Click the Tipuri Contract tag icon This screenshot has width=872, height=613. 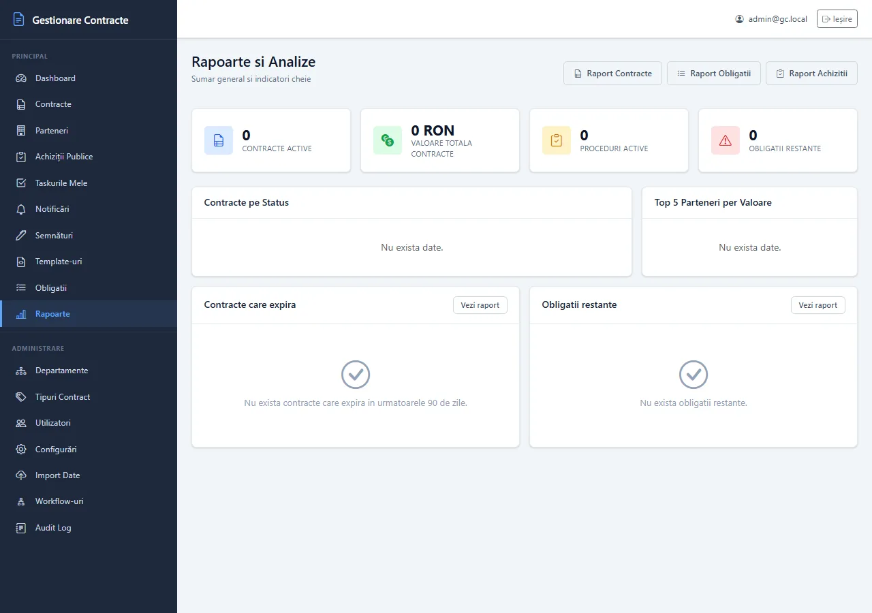[21, 397]
